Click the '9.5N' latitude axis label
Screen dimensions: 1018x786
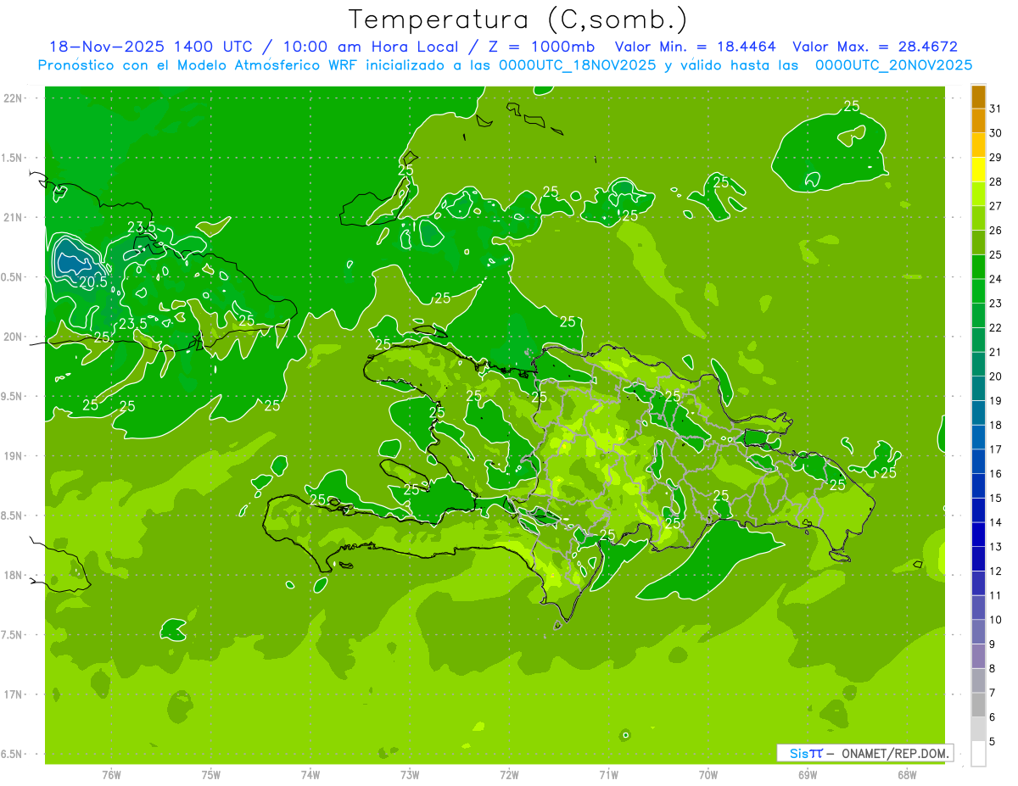(x=12, y=396)
